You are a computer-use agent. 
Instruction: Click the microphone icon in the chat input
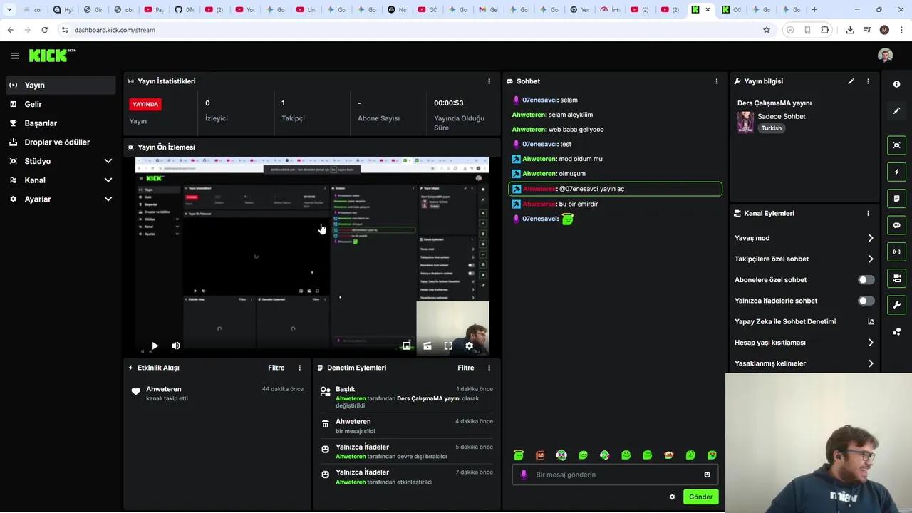(524, 475)
